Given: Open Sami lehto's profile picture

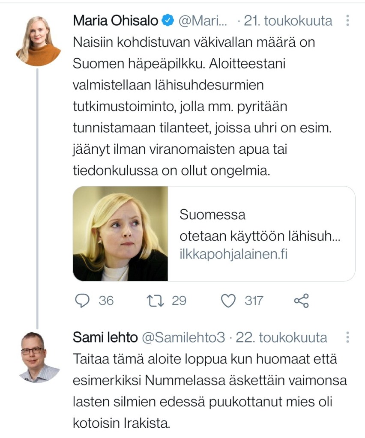Looking at the screenshot, I should (x=39, y=357).
